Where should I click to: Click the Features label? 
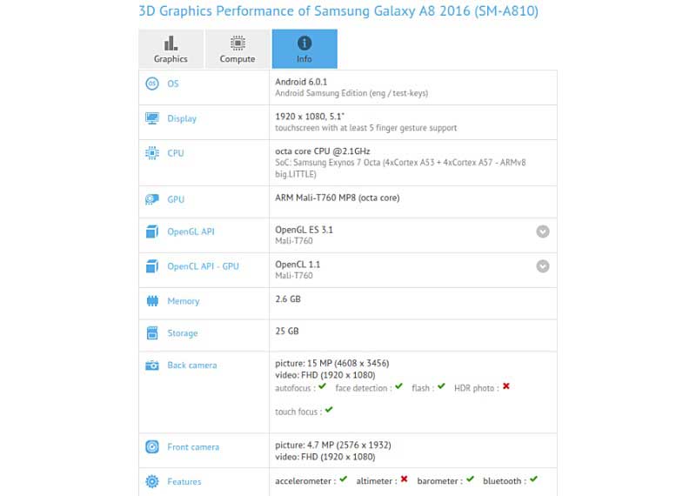pyautogui.click(x=184, y=481)
